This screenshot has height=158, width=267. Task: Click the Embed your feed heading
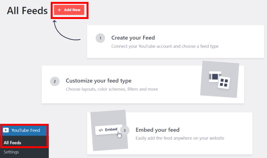click(158, 130)
